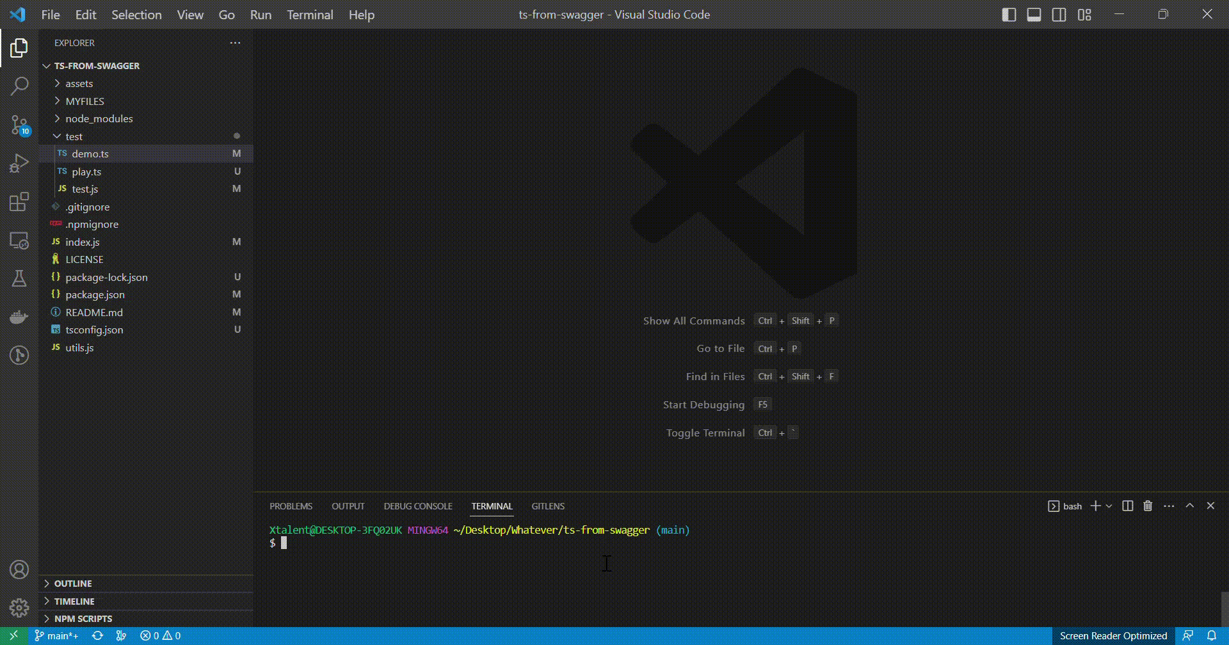The image size is (1229, 645).
Task: Click the terminal scrollbar
Action: [x=1225, y=609]
